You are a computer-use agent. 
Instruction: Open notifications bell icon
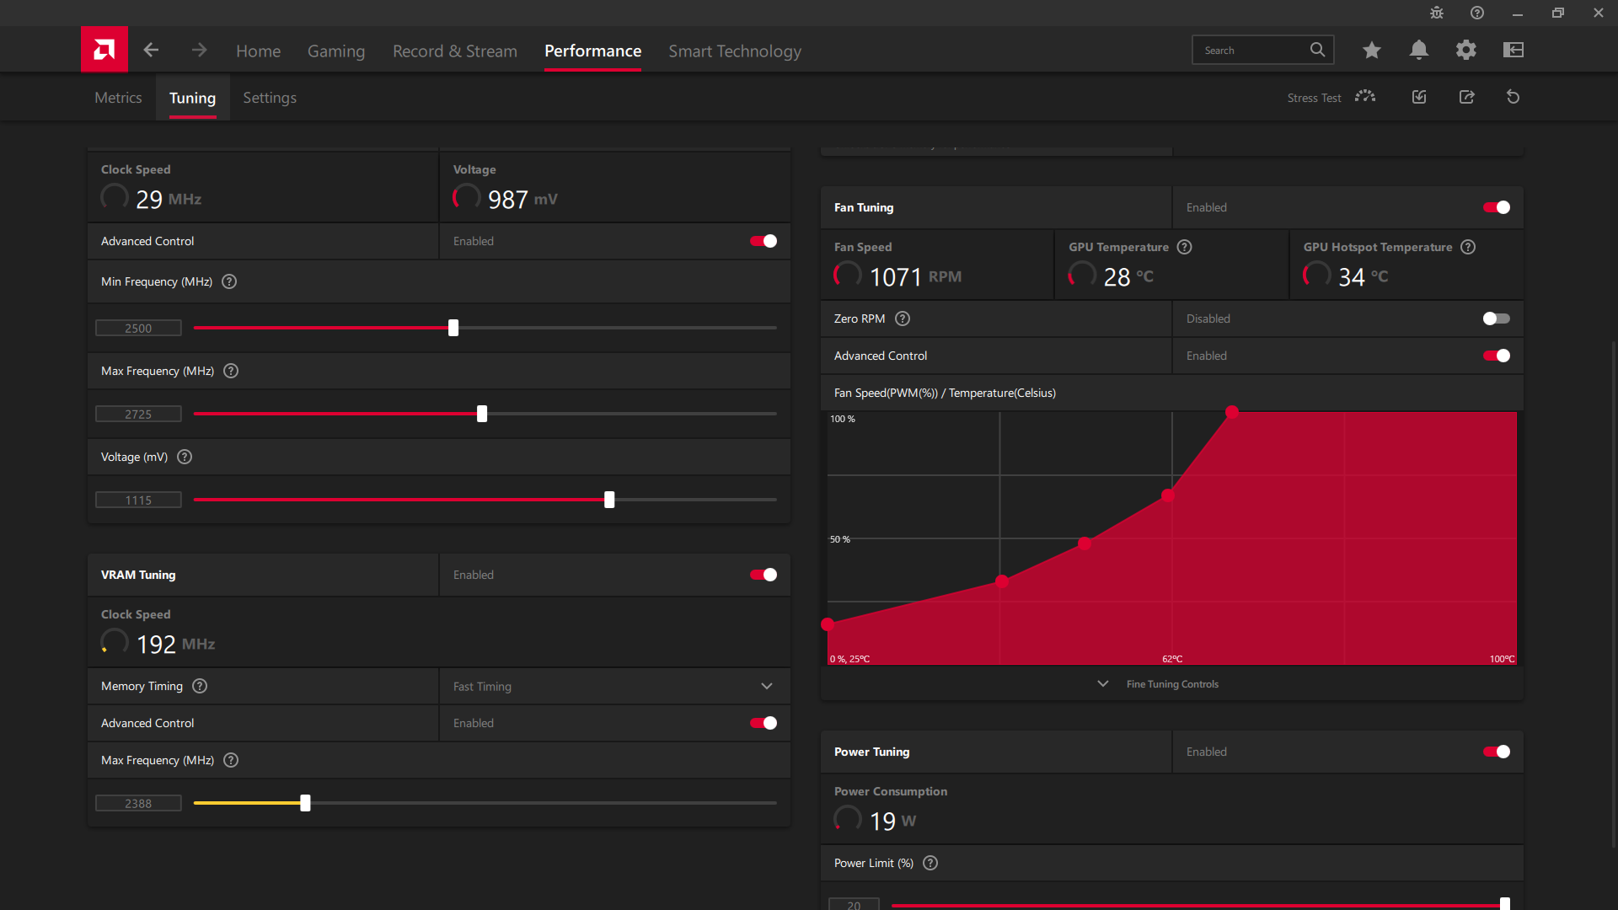pyautogui.click(x=1419, y=50)
